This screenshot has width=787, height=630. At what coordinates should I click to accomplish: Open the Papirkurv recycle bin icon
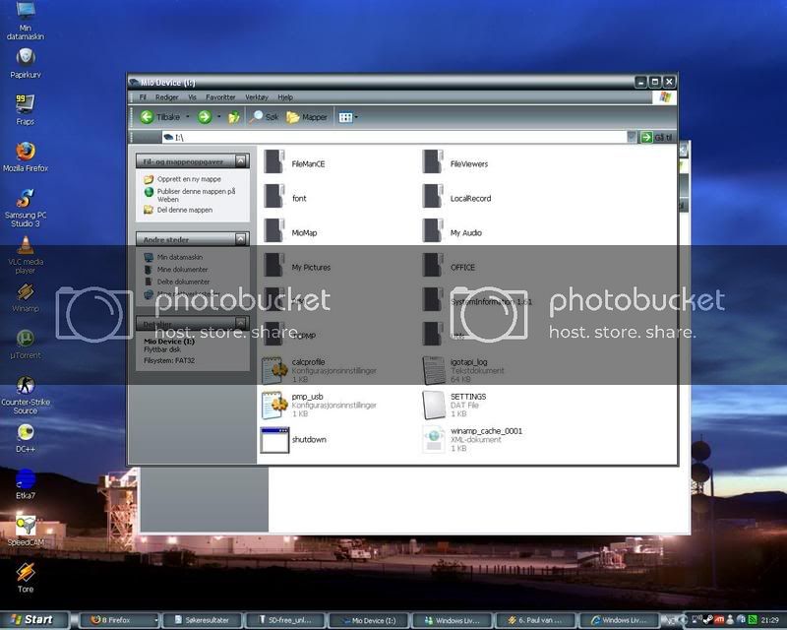click(x=26, y=63)
